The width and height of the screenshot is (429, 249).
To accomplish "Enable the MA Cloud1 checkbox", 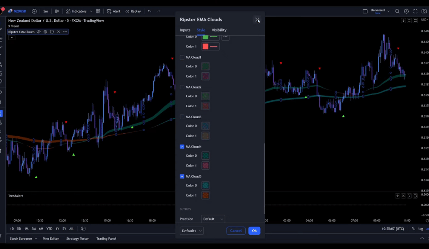I will (x=182, y=57).
